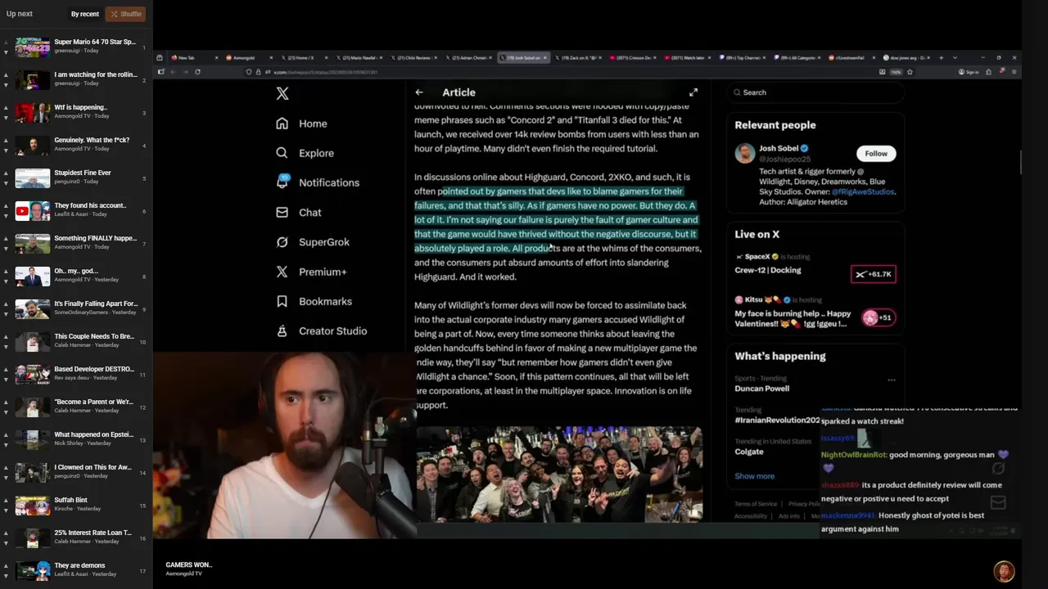This screenshot has height=589, width=1048.
Task: Expand the article to full view
Action: click(x=693, y=92)
